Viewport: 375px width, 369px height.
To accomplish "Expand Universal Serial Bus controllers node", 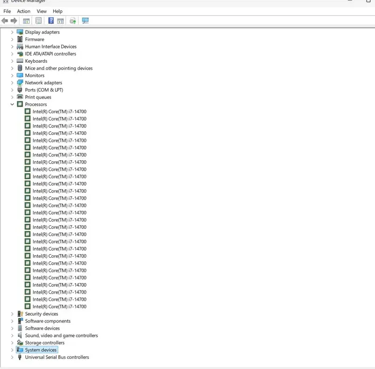I will click(x=12, y=357).
